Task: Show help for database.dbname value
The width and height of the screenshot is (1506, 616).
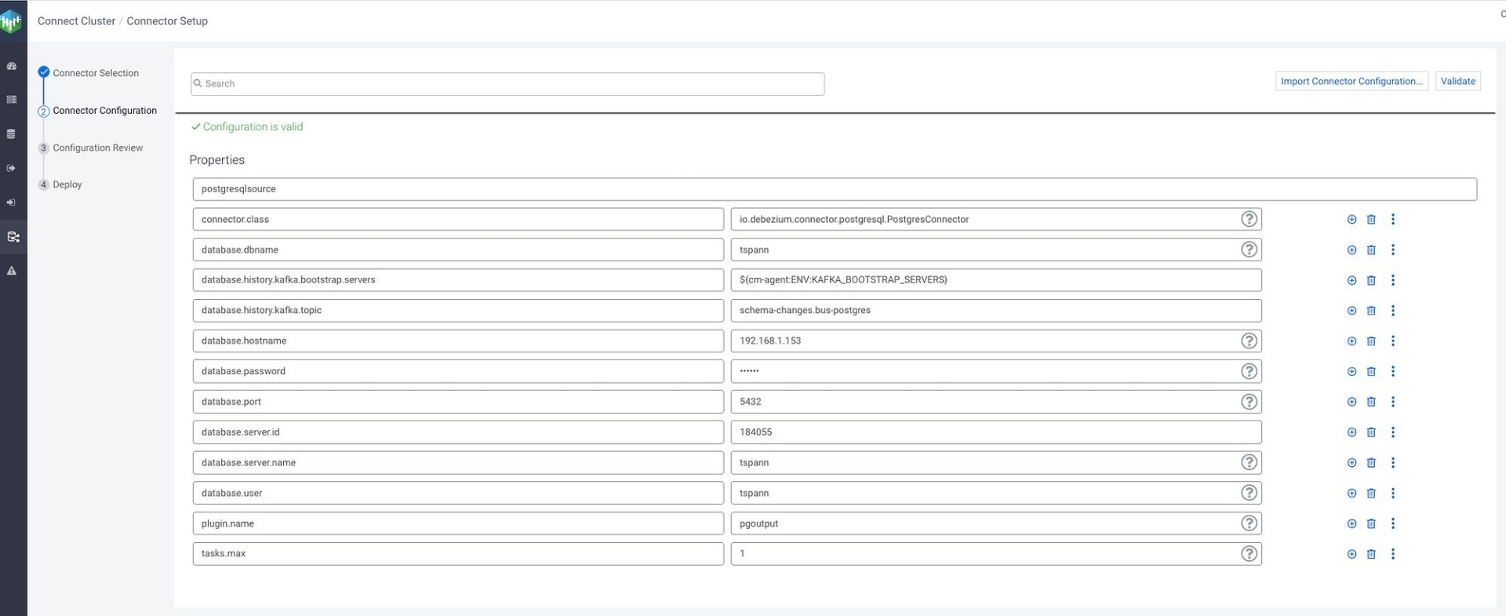Action: pyautogui.click(x=1249, y=250)
